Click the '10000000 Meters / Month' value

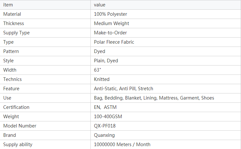(x=122, y=145)
